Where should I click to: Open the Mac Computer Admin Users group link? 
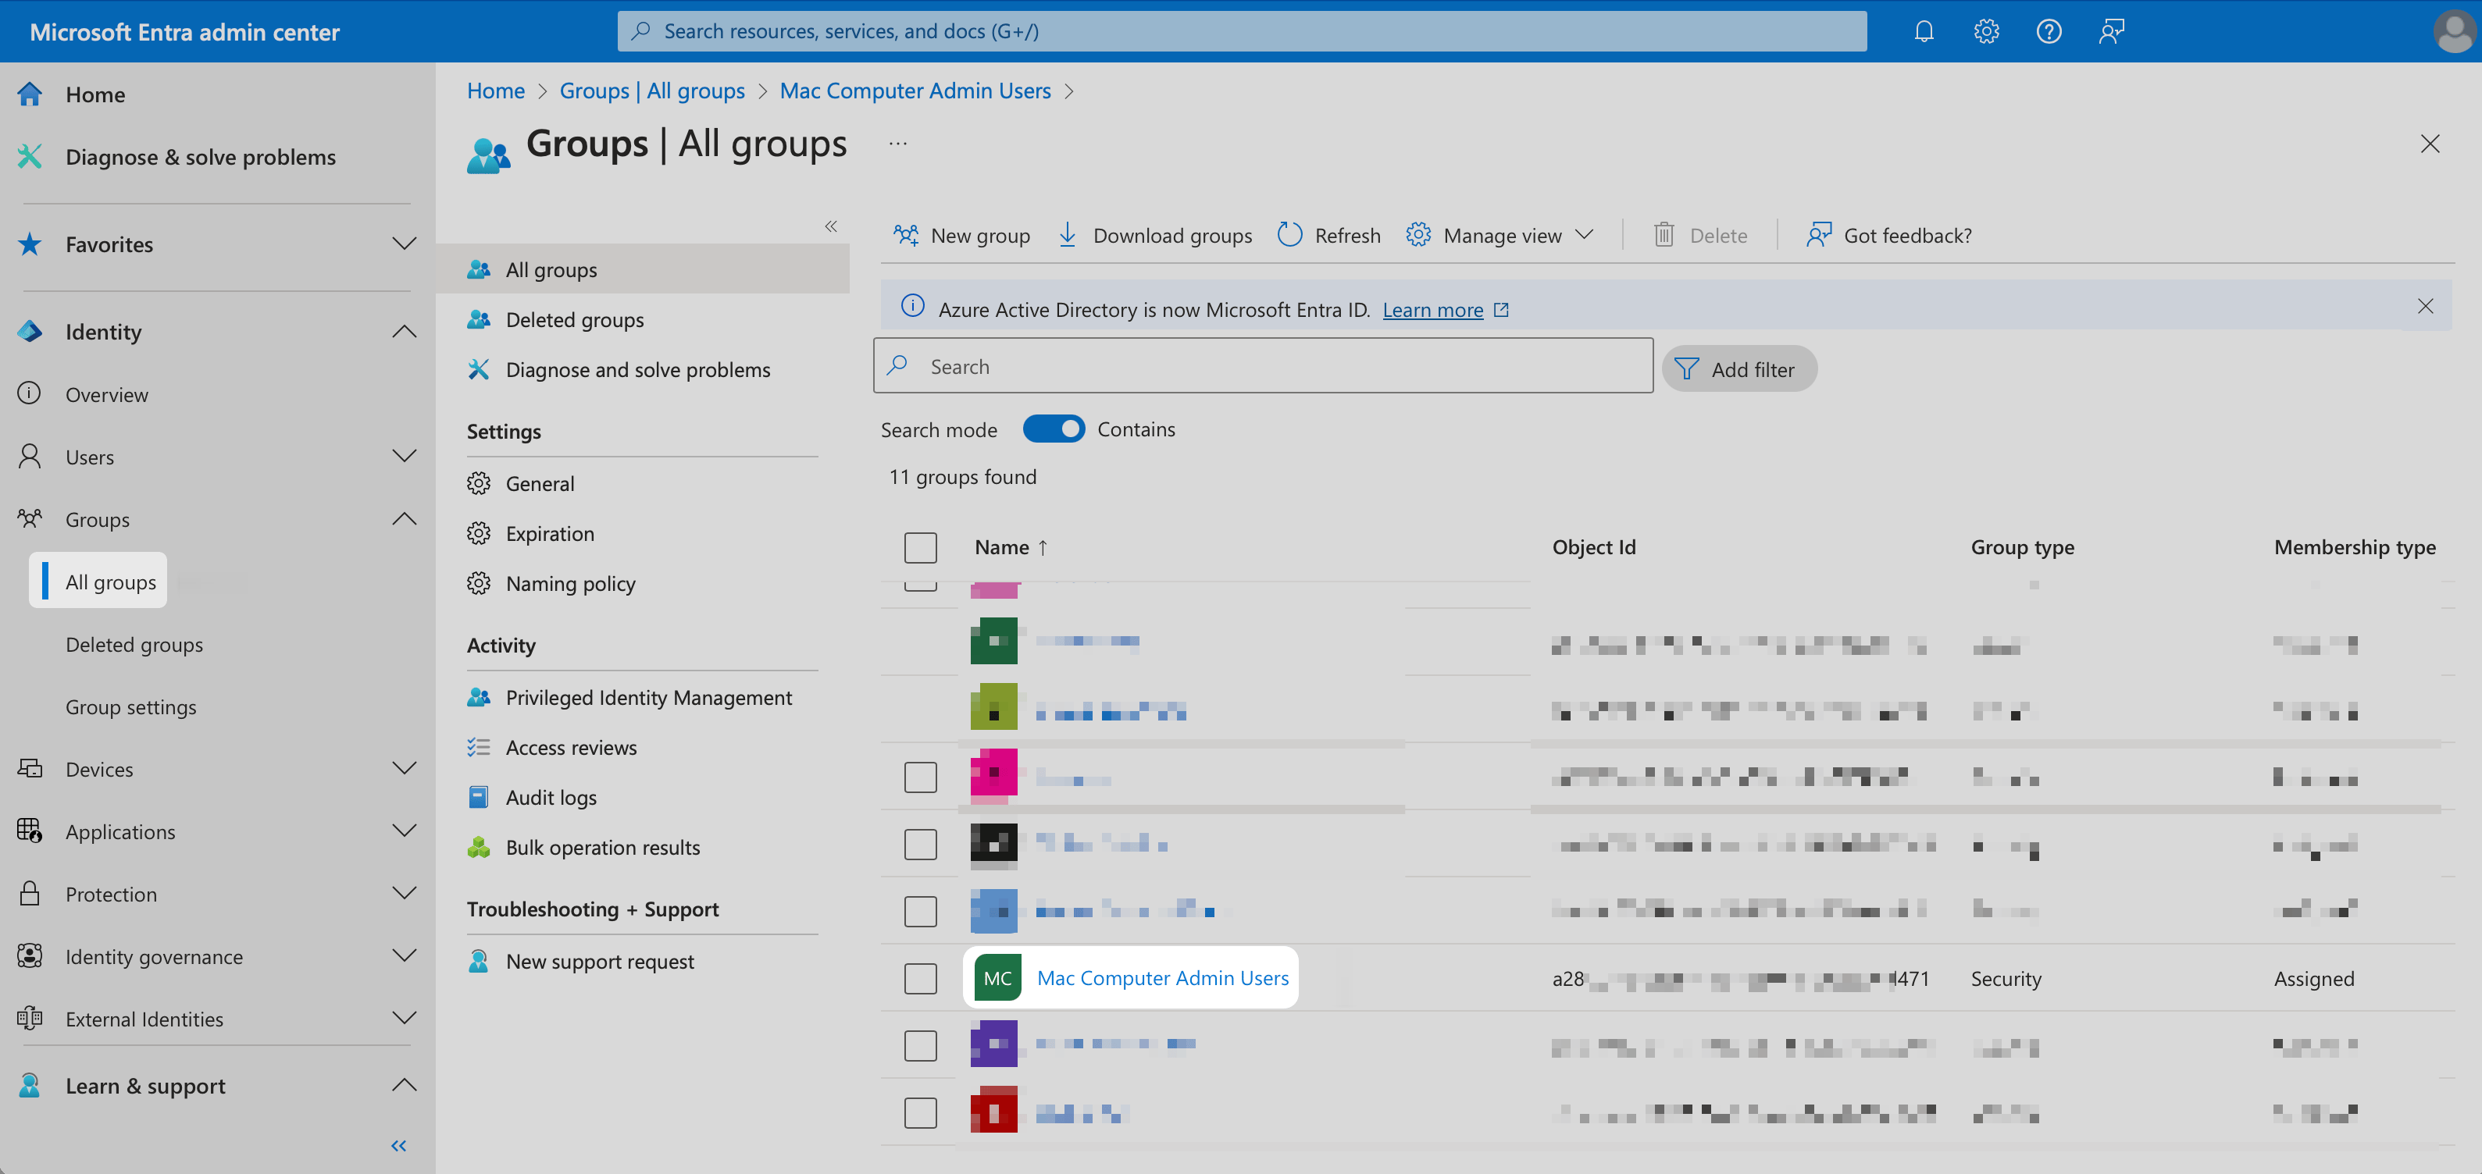pos(1162,977)
